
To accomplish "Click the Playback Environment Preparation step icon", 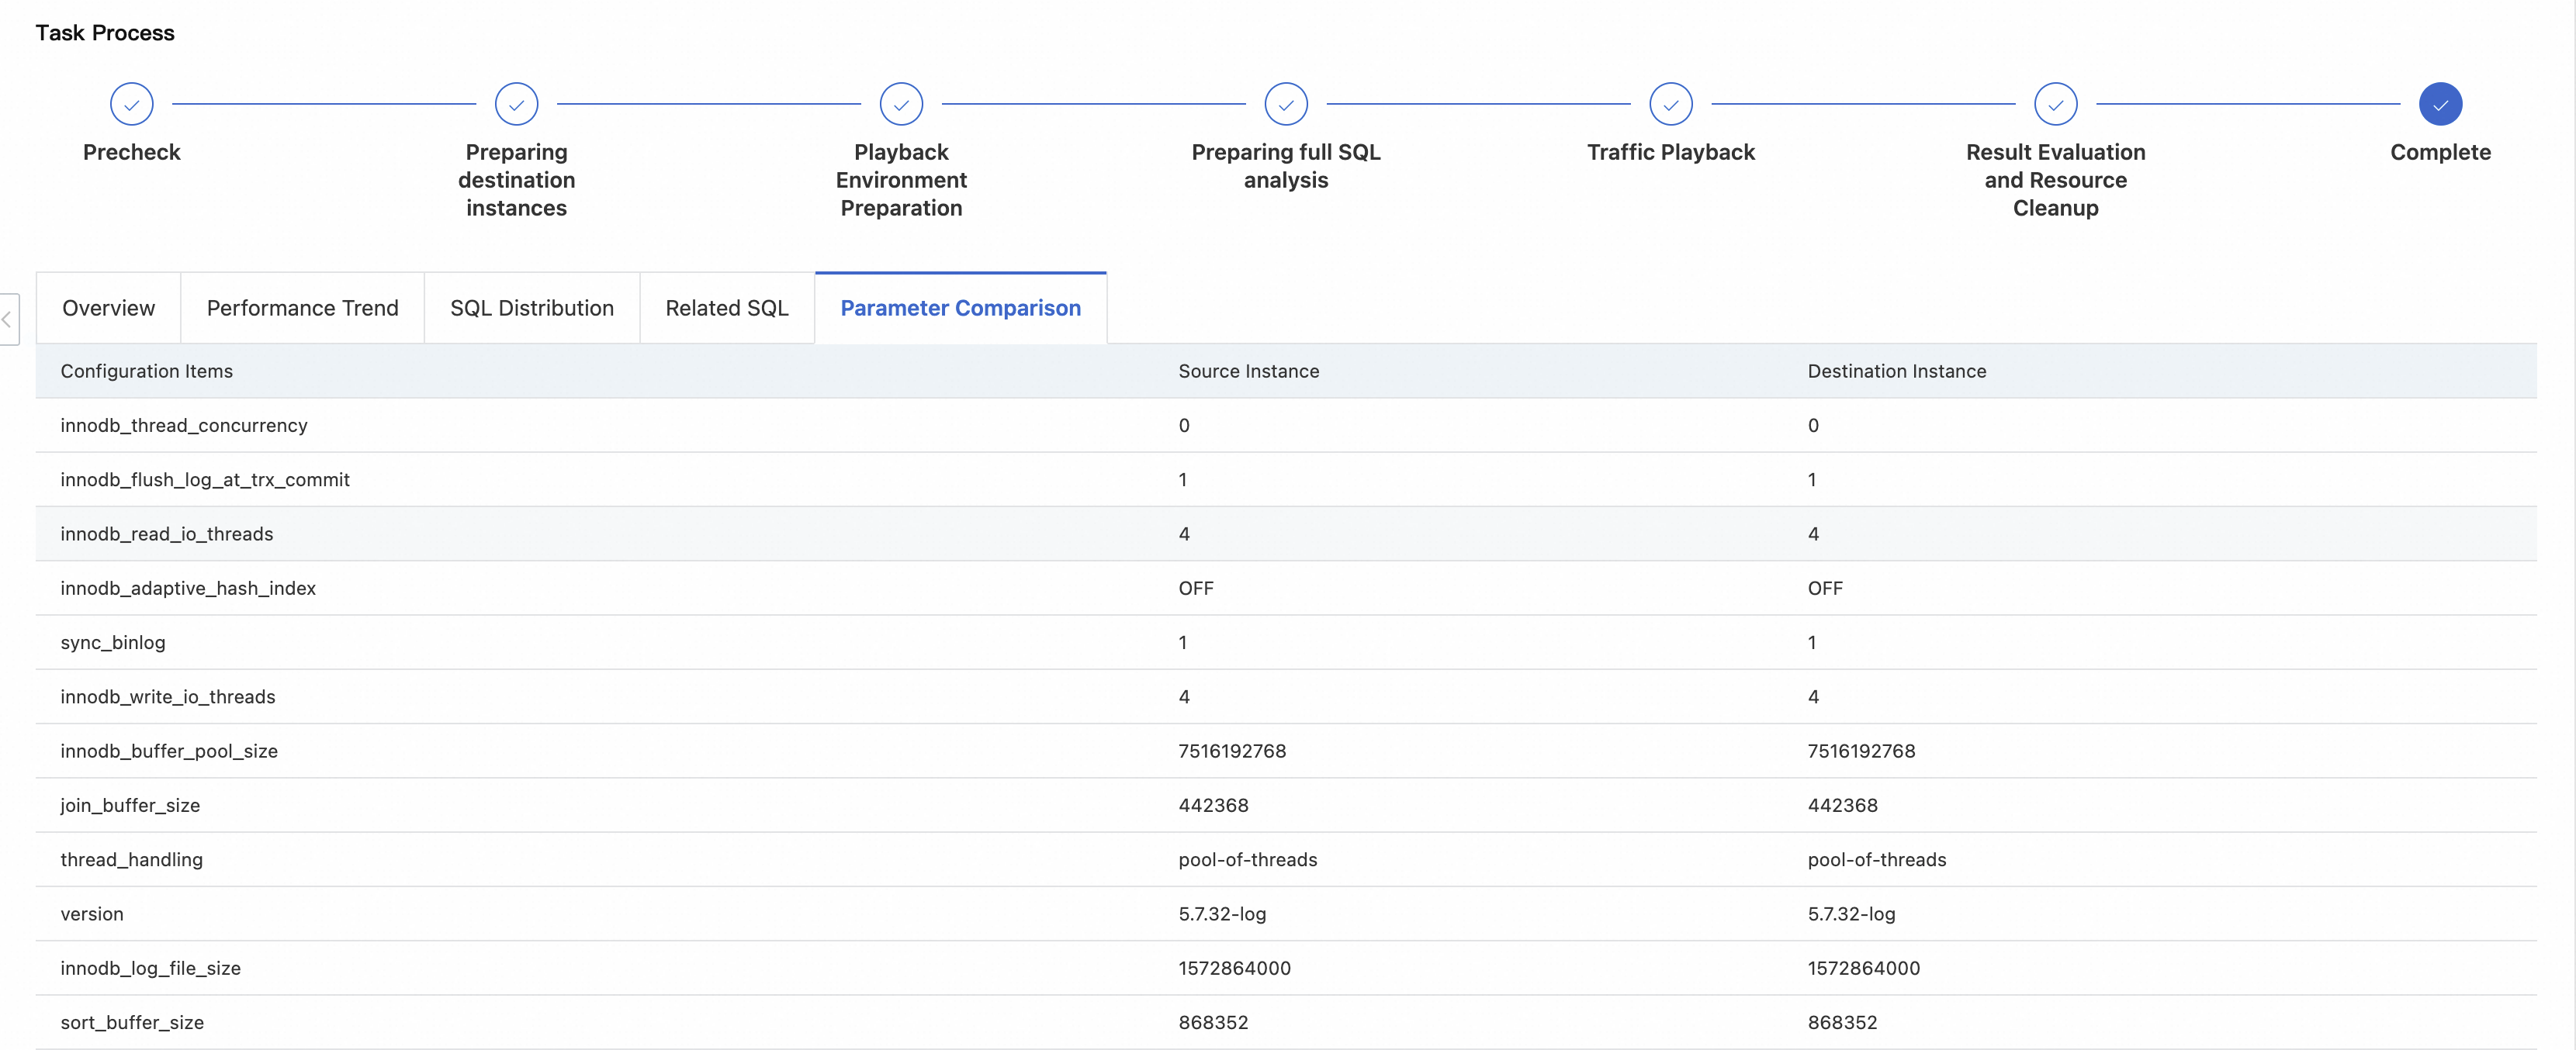I will point(901,104).
